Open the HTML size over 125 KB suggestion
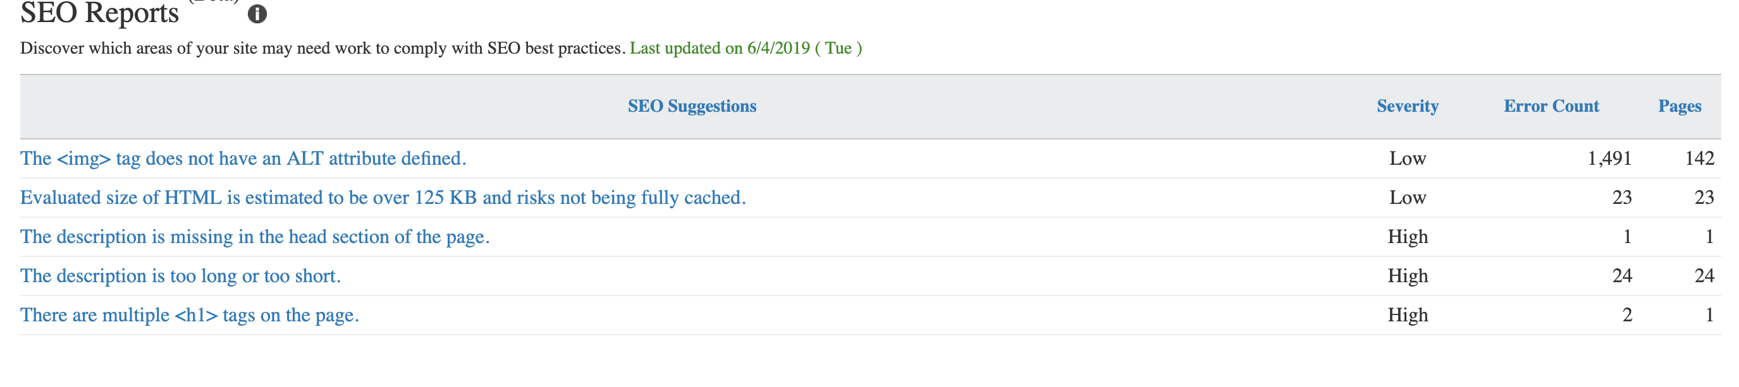This screenshot has height=387, width=1739. 383,198
